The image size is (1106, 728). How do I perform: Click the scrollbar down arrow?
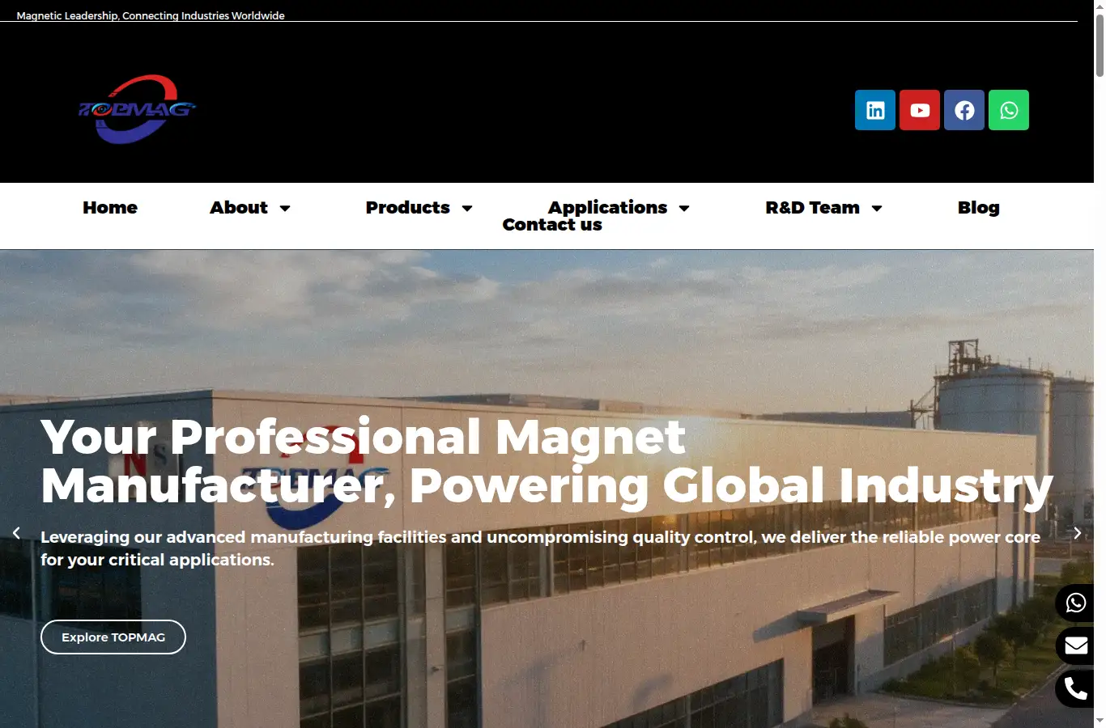click(x=1100, y=722)
